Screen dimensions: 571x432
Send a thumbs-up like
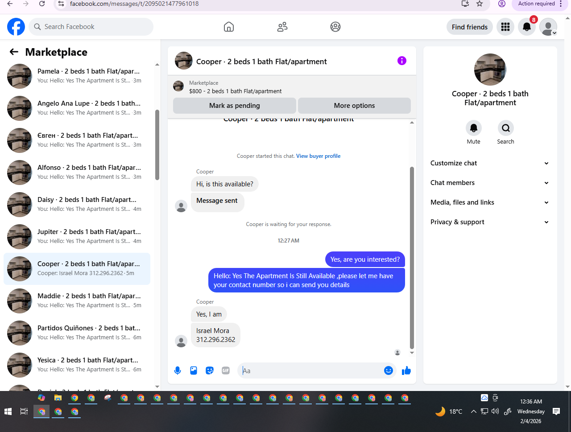(406, 370)
